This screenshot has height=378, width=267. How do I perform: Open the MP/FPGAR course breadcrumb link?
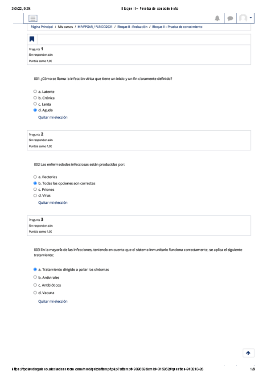point(95,27)
